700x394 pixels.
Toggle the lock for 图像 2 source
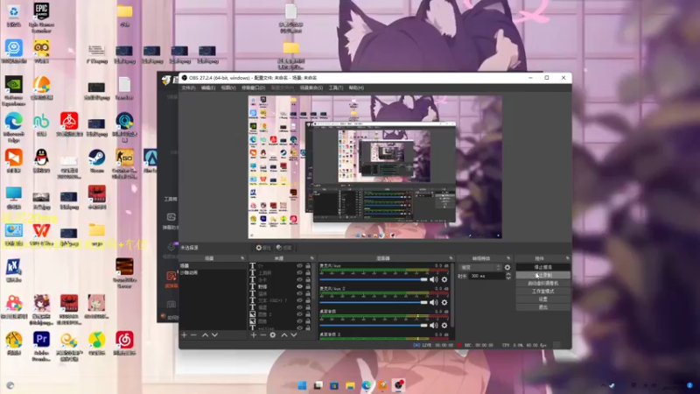click(308, 314)
